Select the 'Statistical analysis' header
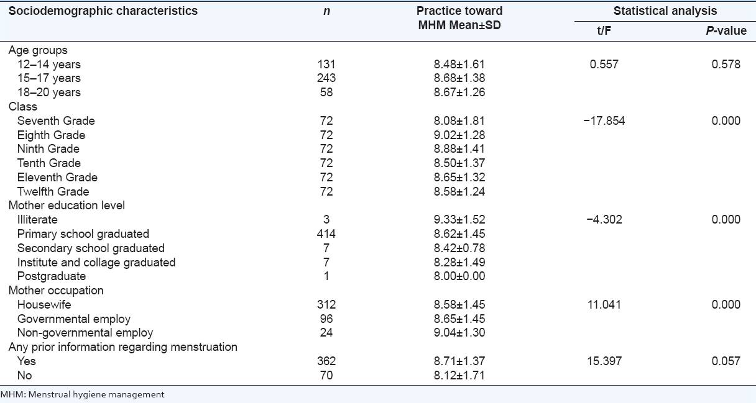The width and height of the screenshot is (756, 403). (x=665, y=11)
